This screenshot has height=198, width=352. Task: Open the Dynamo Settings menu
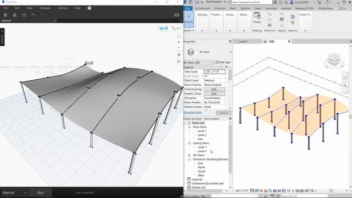pyautogui.click(x=63, y=8)
